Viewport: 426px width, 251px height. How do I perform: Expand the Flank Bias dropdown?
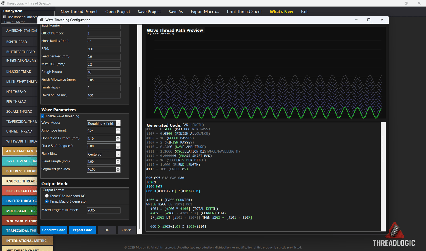click(118, 154)
